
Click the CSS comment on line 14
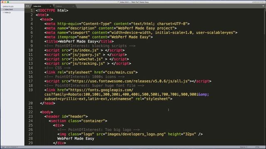(57, 68)
